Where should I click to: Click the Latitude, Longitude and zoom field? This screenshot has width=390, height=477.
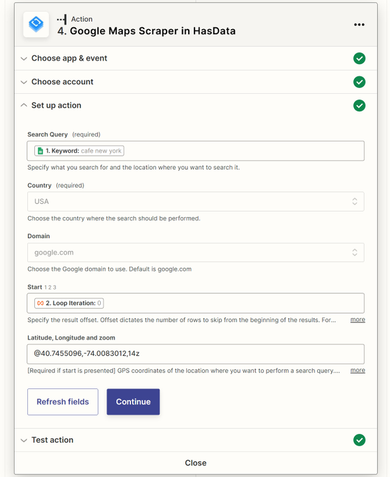coord(196,353)
